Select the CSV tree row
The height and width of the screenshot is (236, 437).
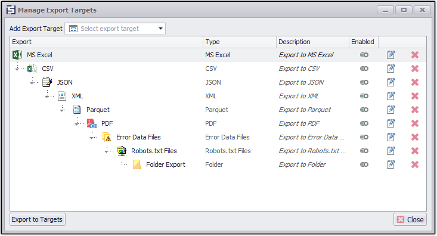pos(218,69)
